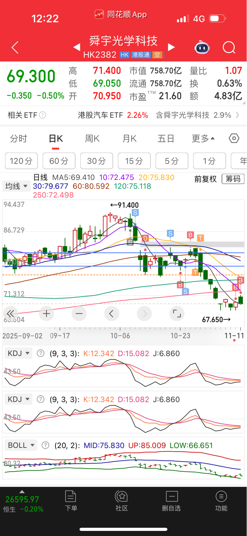Tap the orange 空 tag badge
Viewport: 247px width, 536px height.
click(x=157, y=55)
